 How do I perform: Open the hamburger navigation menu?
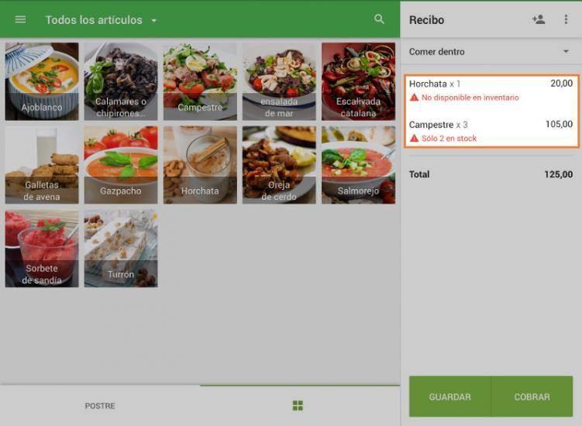(x=20, y=19)
